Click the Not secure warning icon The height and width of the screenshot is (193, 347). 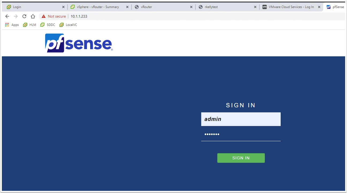pos(44,16)
